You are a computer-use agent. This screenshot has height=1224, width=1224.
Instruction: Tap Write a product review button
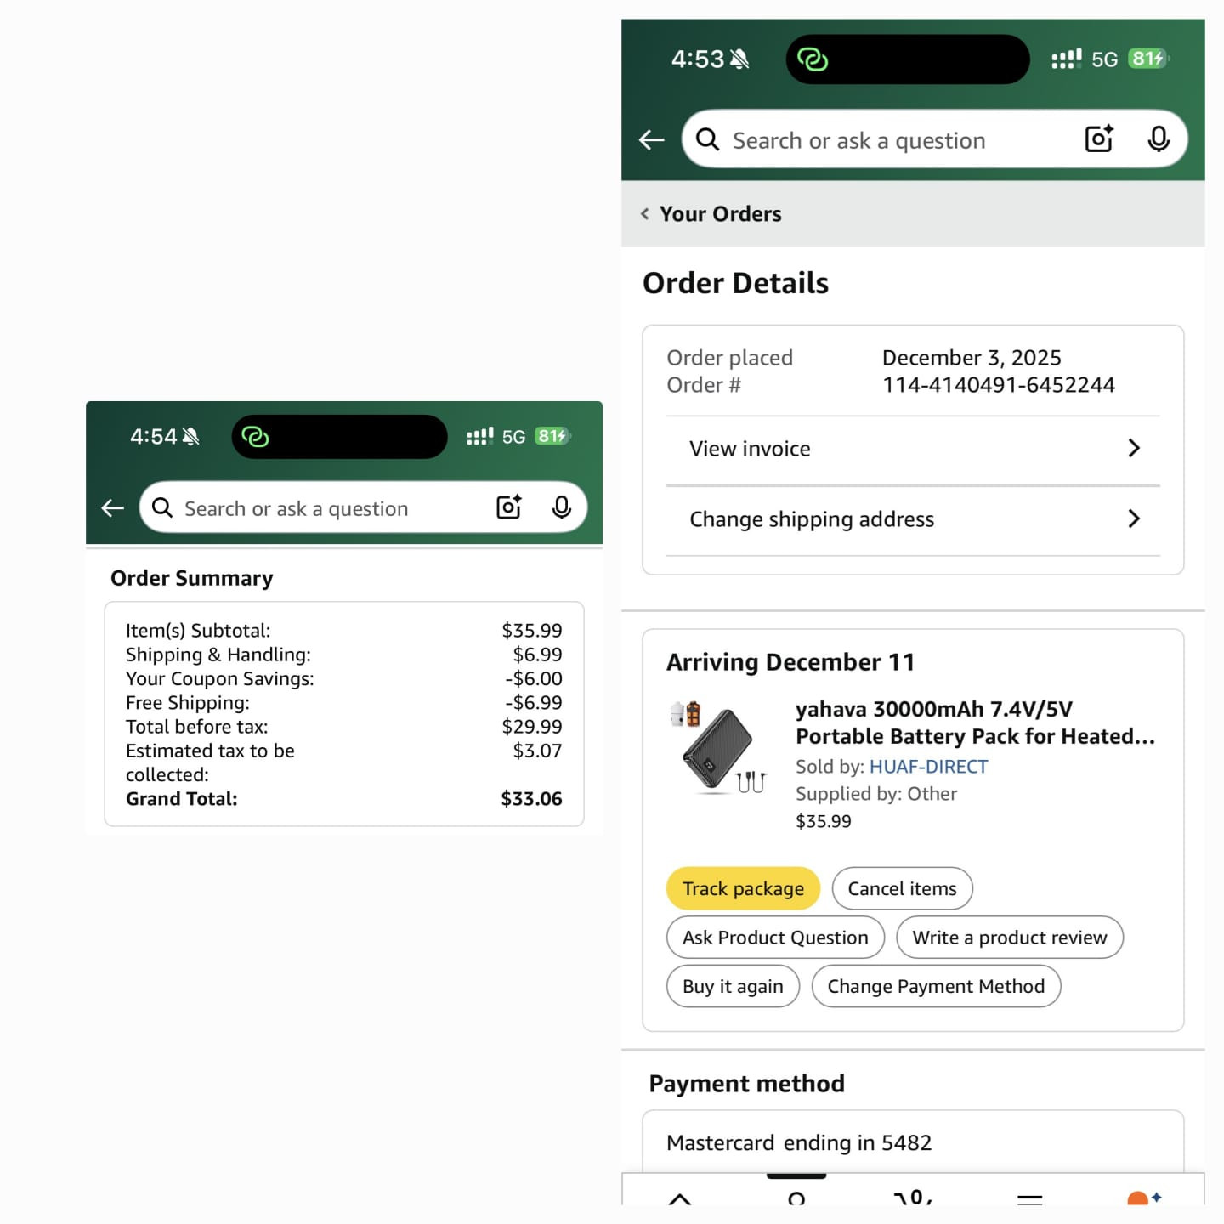(x=1010, y=938)
